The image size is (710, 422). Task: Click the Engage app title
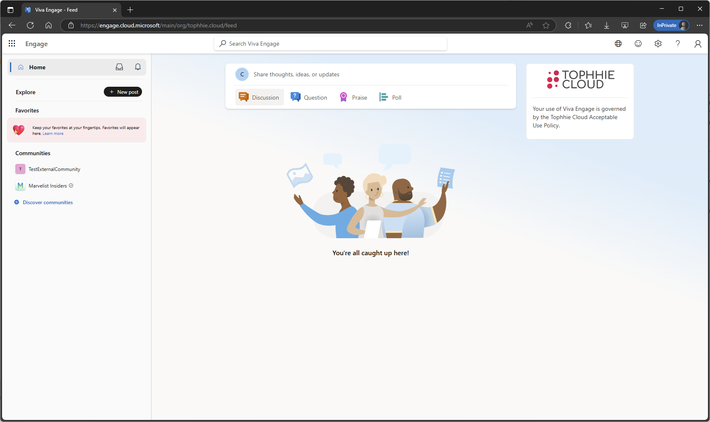pyautogui.click(x=37, y=44)
